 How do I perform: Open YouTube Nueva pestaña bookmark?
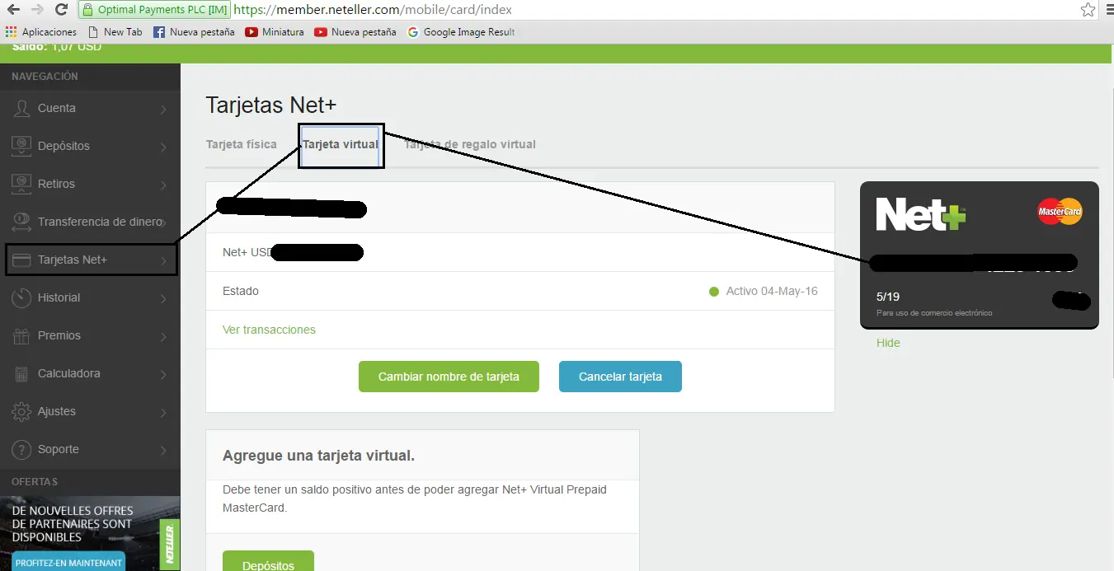(355, 32)
